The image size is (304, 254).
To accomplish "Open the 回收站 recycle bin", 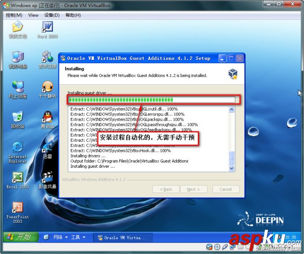I will coord(18,120).
